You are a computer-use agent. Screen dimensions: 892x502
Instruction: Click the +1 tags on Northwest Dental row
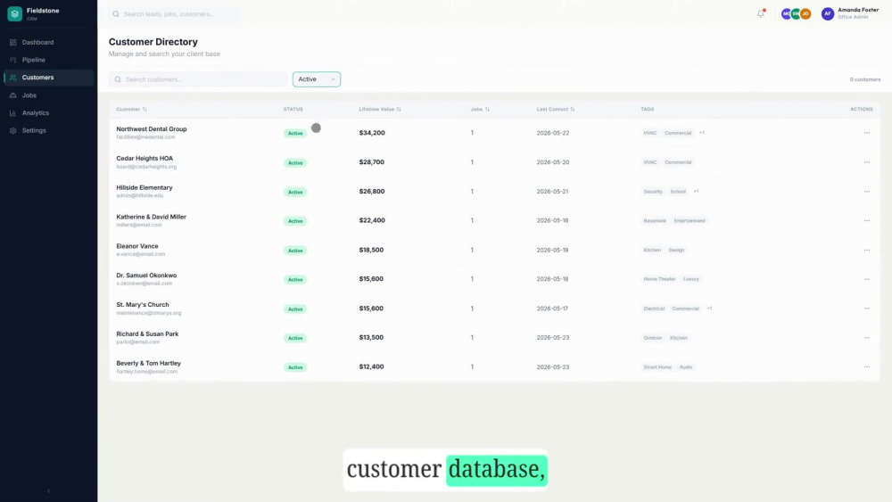[x=702, y=133]
